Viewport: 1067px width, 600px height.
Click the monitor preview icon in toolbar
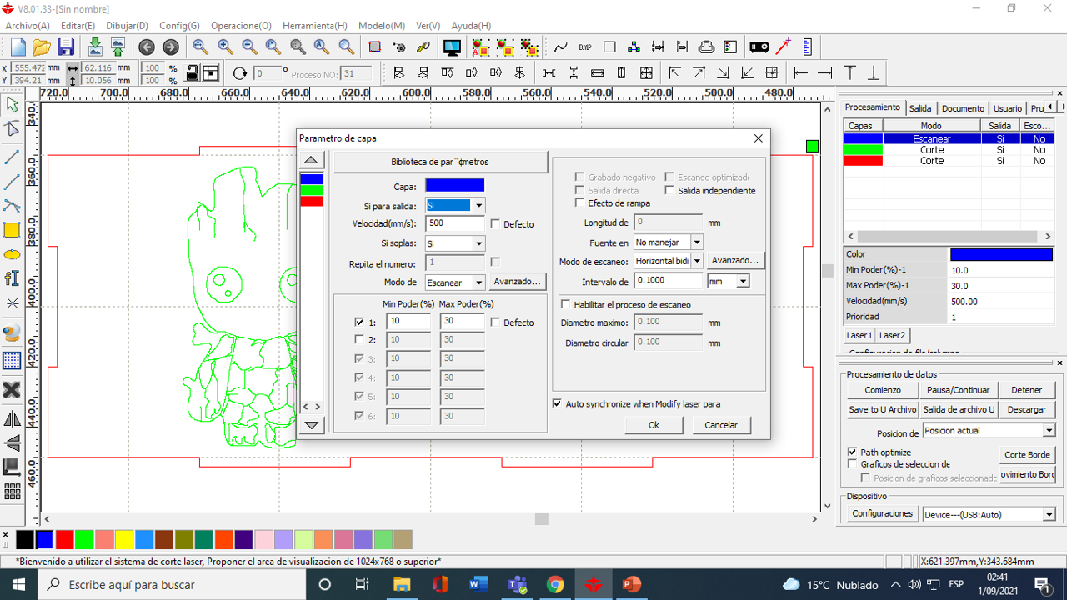(x=452, y=47)
